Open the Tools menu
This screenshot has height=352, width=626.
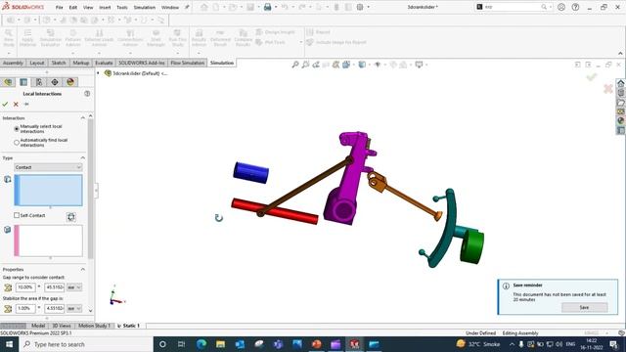pos(122,7)
